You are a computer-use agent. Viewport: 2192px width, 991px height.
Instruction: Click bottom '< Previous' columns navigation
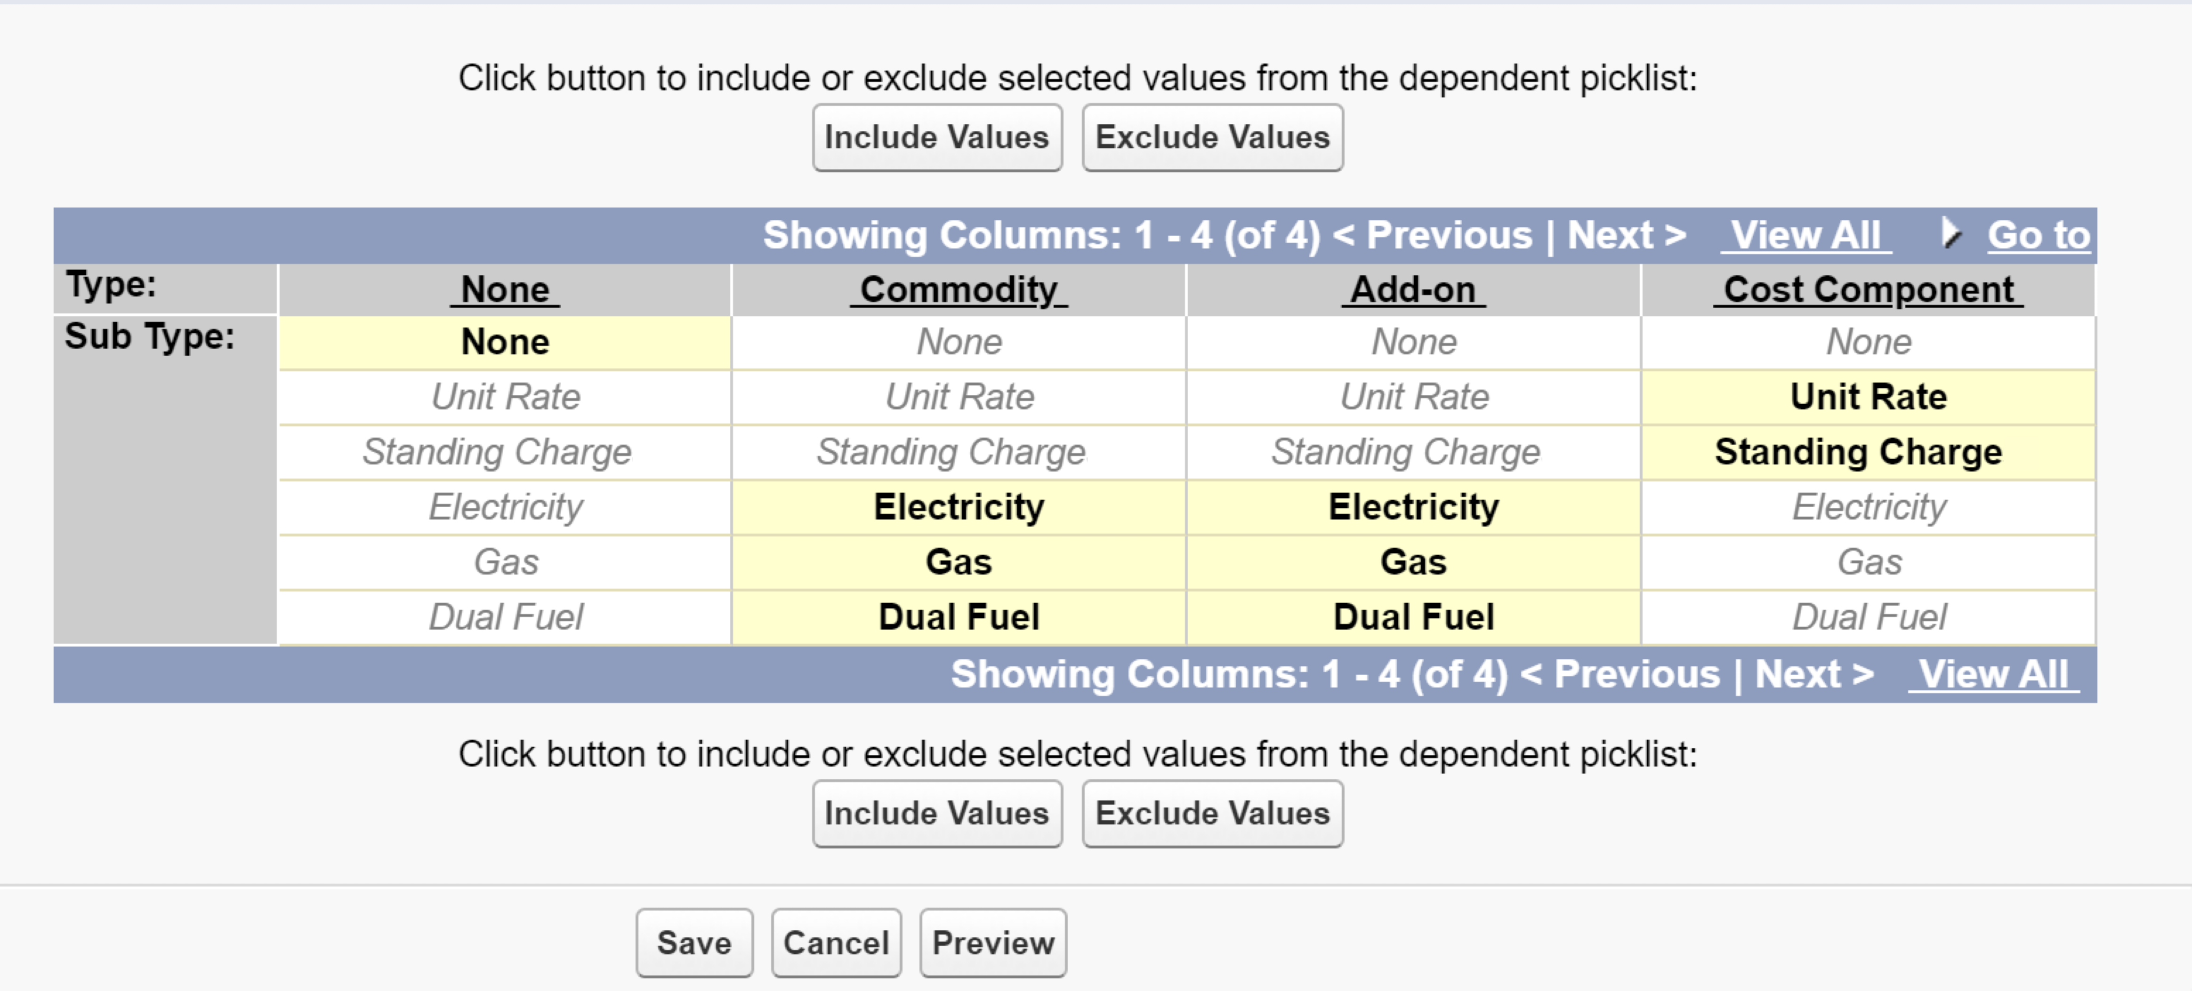click(x=1620, y=675)
